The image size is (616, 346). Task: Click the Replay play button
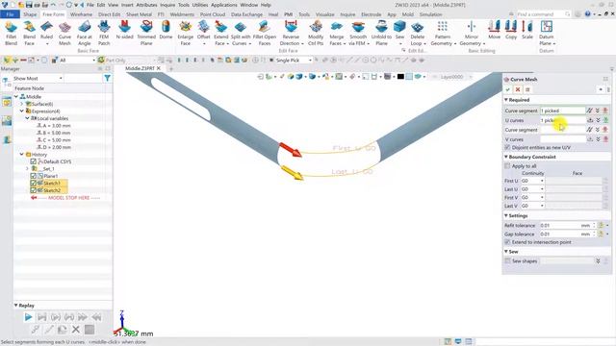coord(28,317)
